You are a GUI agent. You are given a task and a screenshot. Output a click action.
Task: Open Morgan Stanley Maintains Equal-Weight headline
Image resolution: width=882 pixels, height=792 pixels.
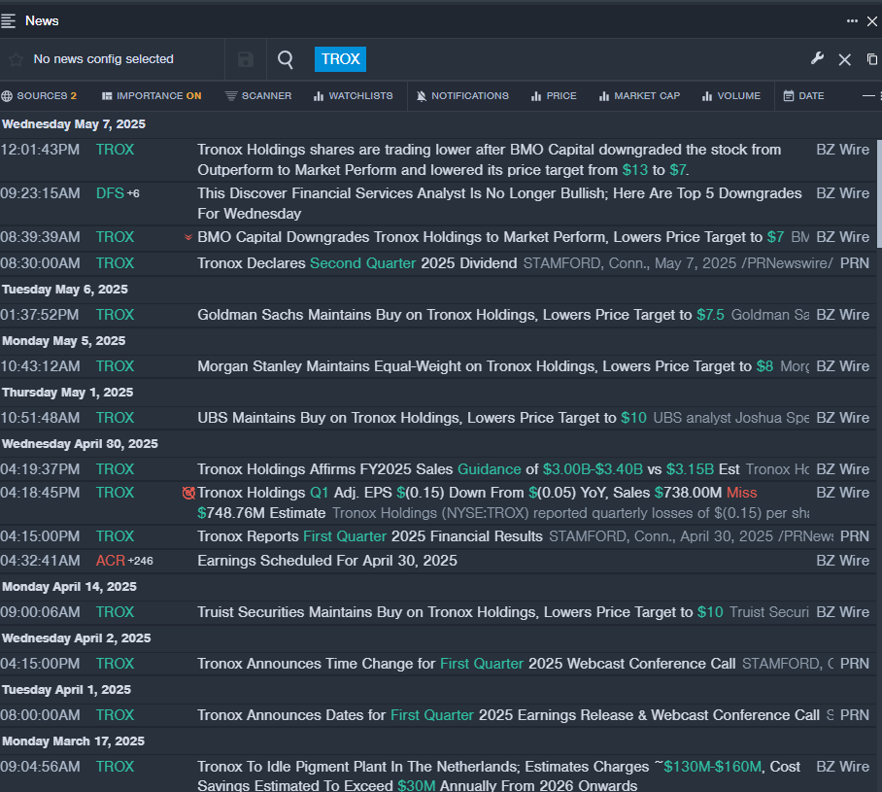485,366
